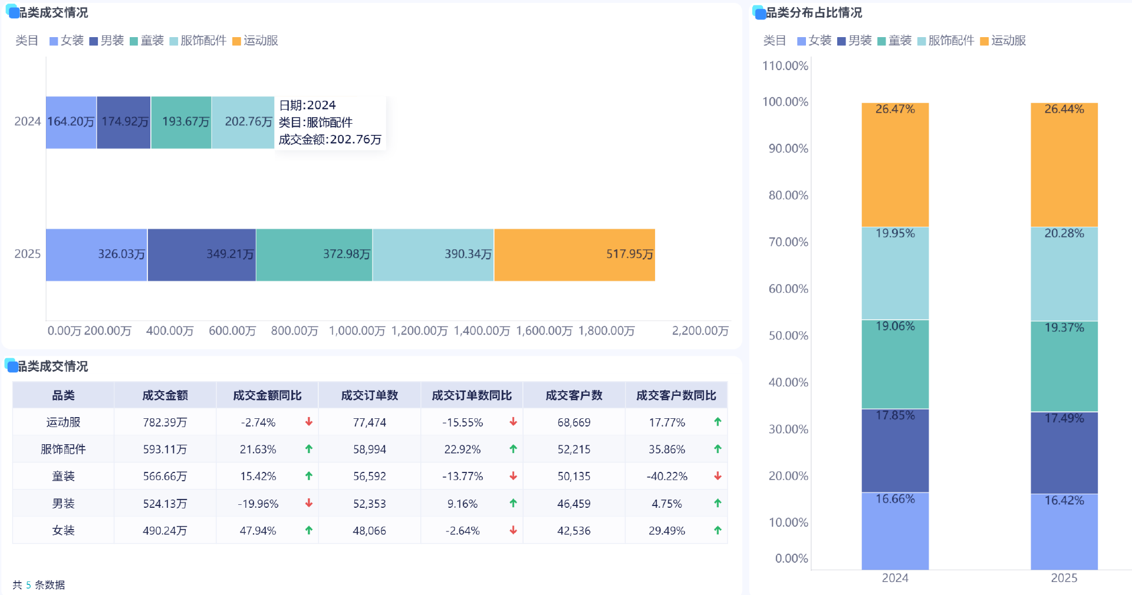Viewport: 1132px width, 595px height.
Task: Click the 26.47% stacked segment for 2024
Action: 894,163
